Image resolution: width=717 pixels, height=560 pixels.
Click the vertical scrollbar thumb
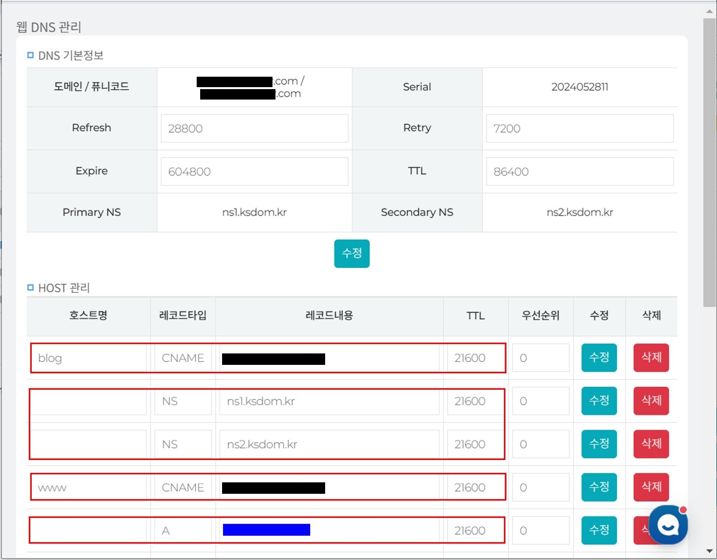pos(710,162)
